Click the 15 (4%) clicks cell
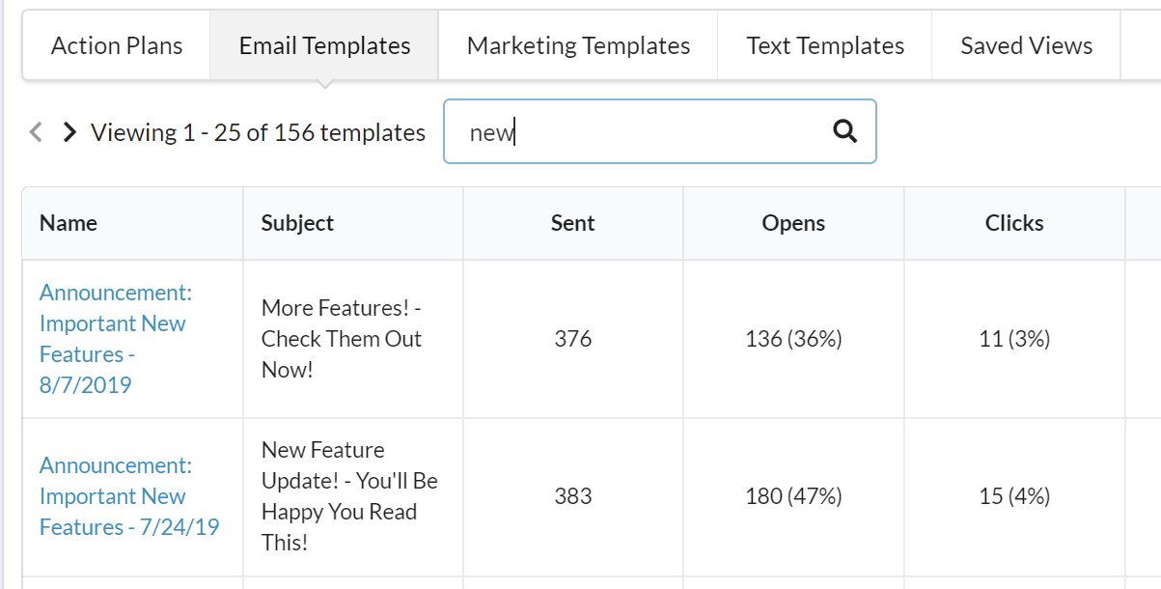This screenshot has height=589, width=1161. [1014, 496]
